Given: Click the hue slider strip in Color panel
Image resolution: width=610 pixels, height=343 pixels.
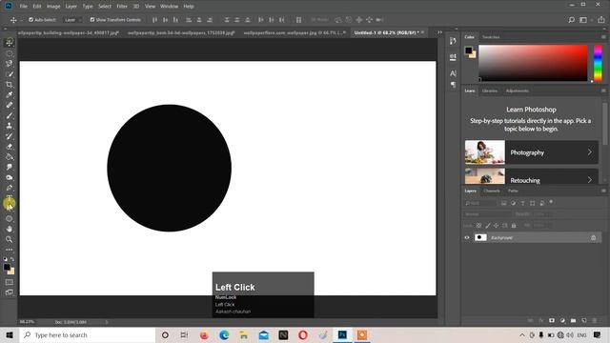Looking at the screenshot, I should 598,64.
